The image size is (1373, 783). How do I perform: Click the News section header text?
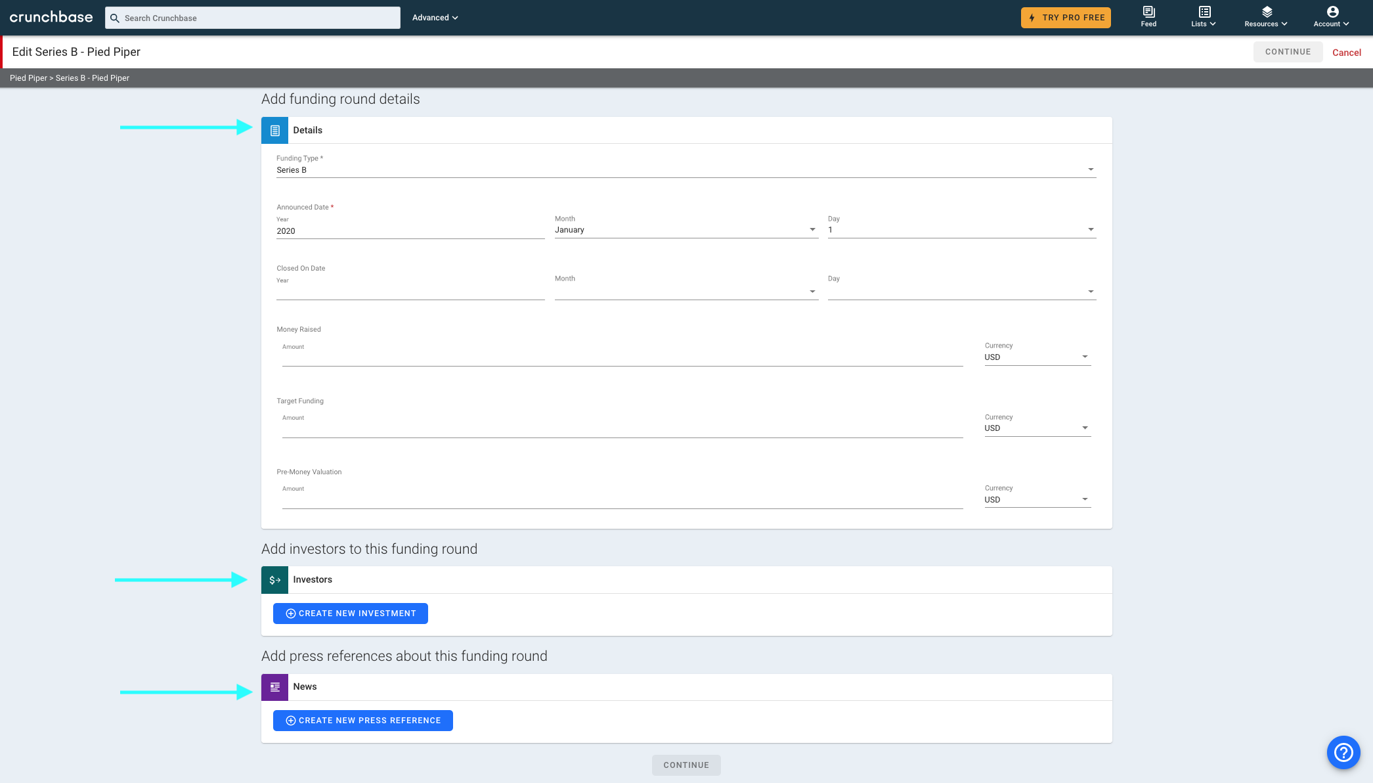[x=305, y=686]
